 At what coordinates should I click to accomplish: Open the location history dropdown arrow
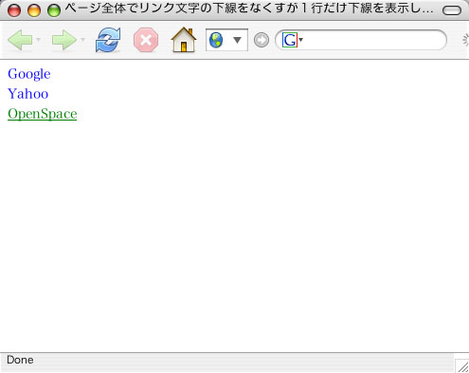(237, 40)
